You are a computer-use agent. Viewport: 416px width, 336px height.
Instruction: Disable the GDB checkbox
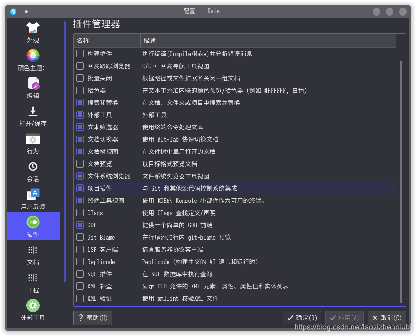tap(80, 225)
